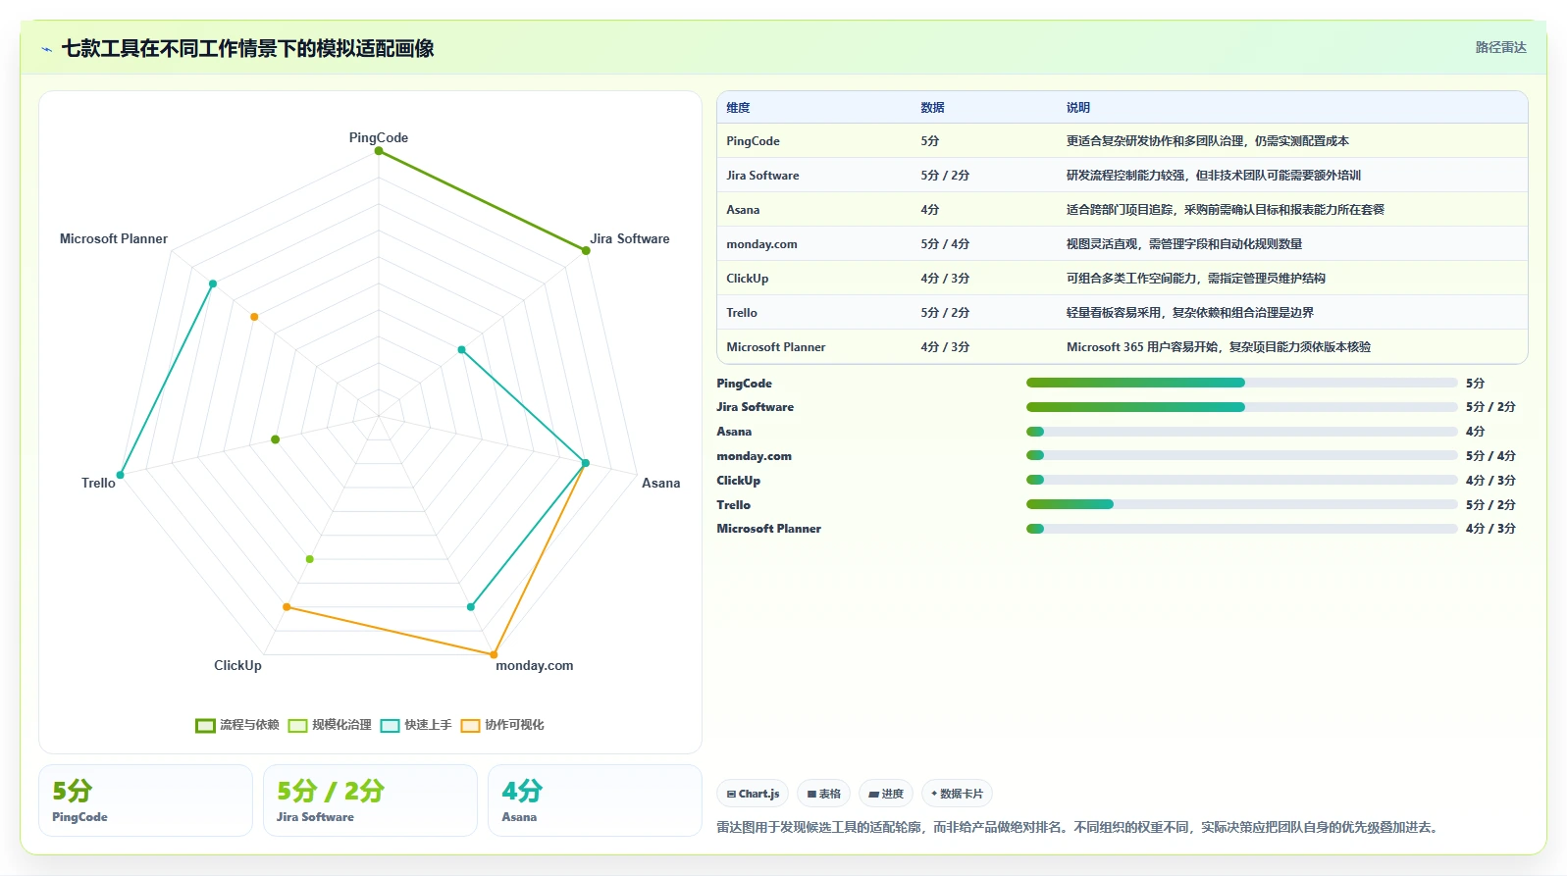Click the Chart.js tag below the progress list

pyautogui.click(x=753, y=794)
